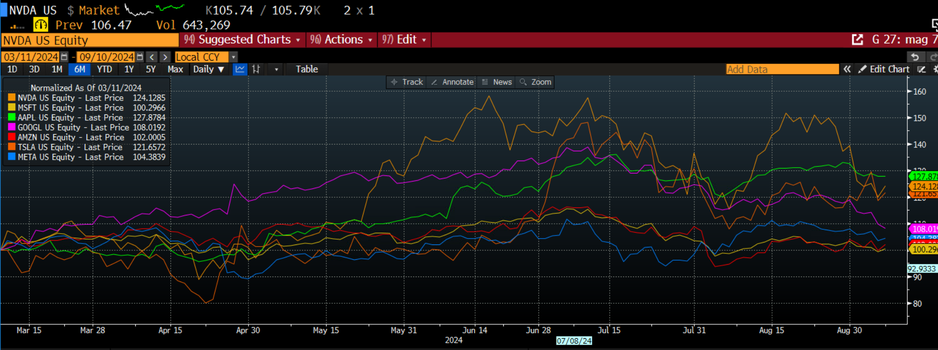Toggle the Track crosshair mode

407,82
